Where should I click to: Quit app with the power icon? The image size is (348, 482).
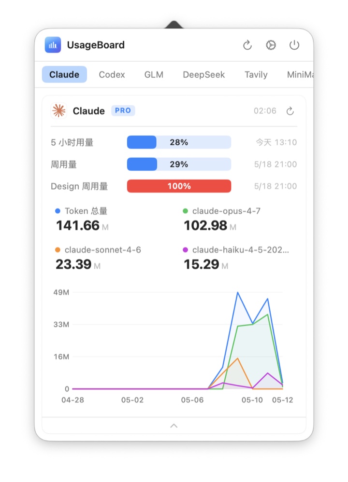point(294,45)
